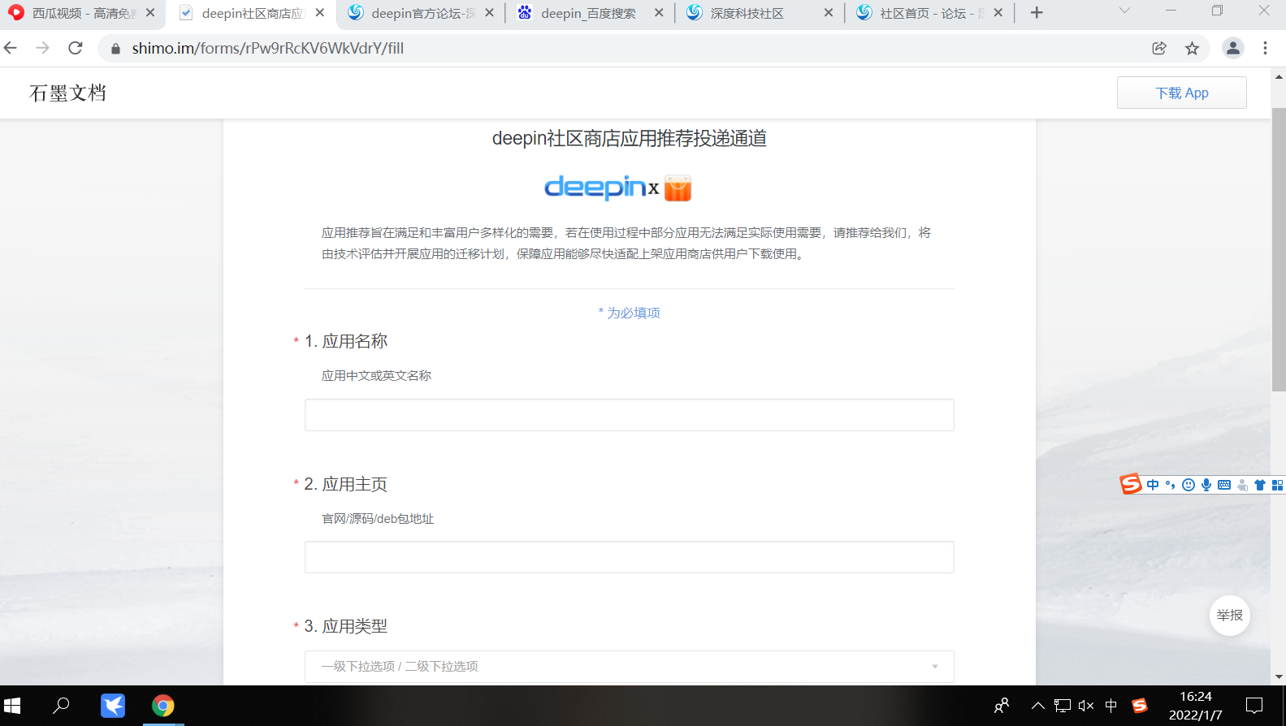Viewport: 1286px width, 726px height.
Task: Click the 应用名称 input field
Action: click(630, 415)
